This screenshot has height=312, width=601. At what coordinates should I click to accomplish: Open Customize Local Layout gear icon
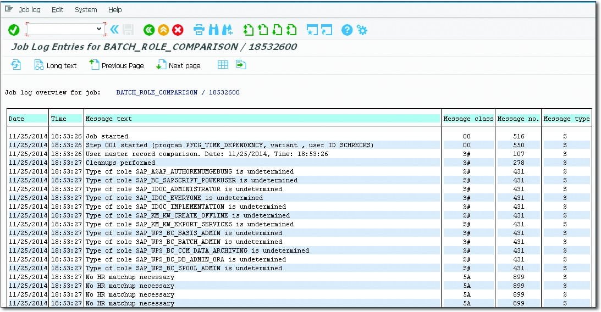pos(362,30)
